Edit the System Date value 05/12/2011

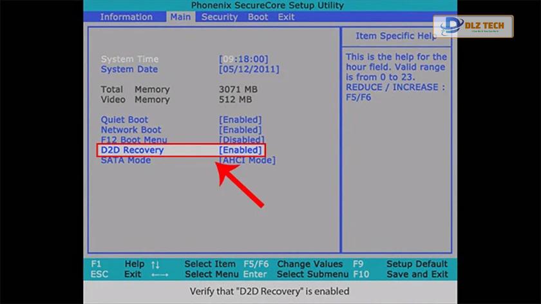[249, 69]
